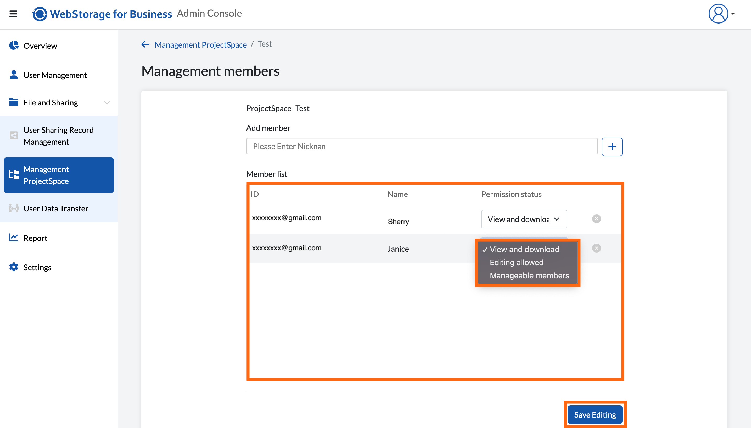
Task: Click the Management ProjectSpace tree icon
Action: pos(14,175)
